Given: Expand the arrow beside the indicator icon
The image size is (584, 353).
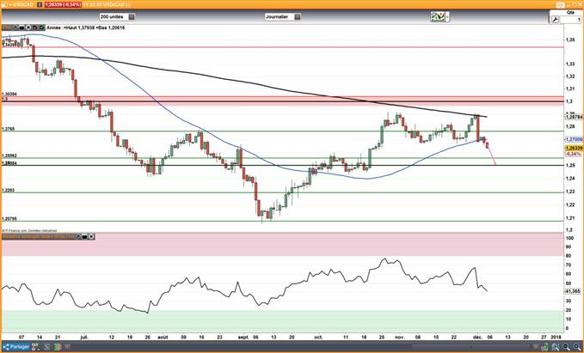Looking at the screenshot, I should pos(447,16).
